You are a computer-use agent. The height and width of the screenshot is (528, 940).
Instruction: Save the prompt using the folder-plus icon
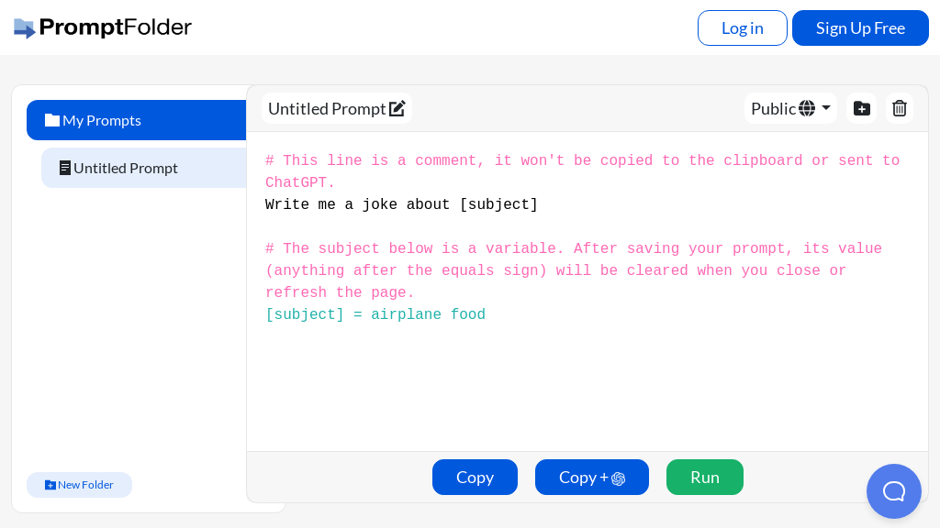coord(861,108)
